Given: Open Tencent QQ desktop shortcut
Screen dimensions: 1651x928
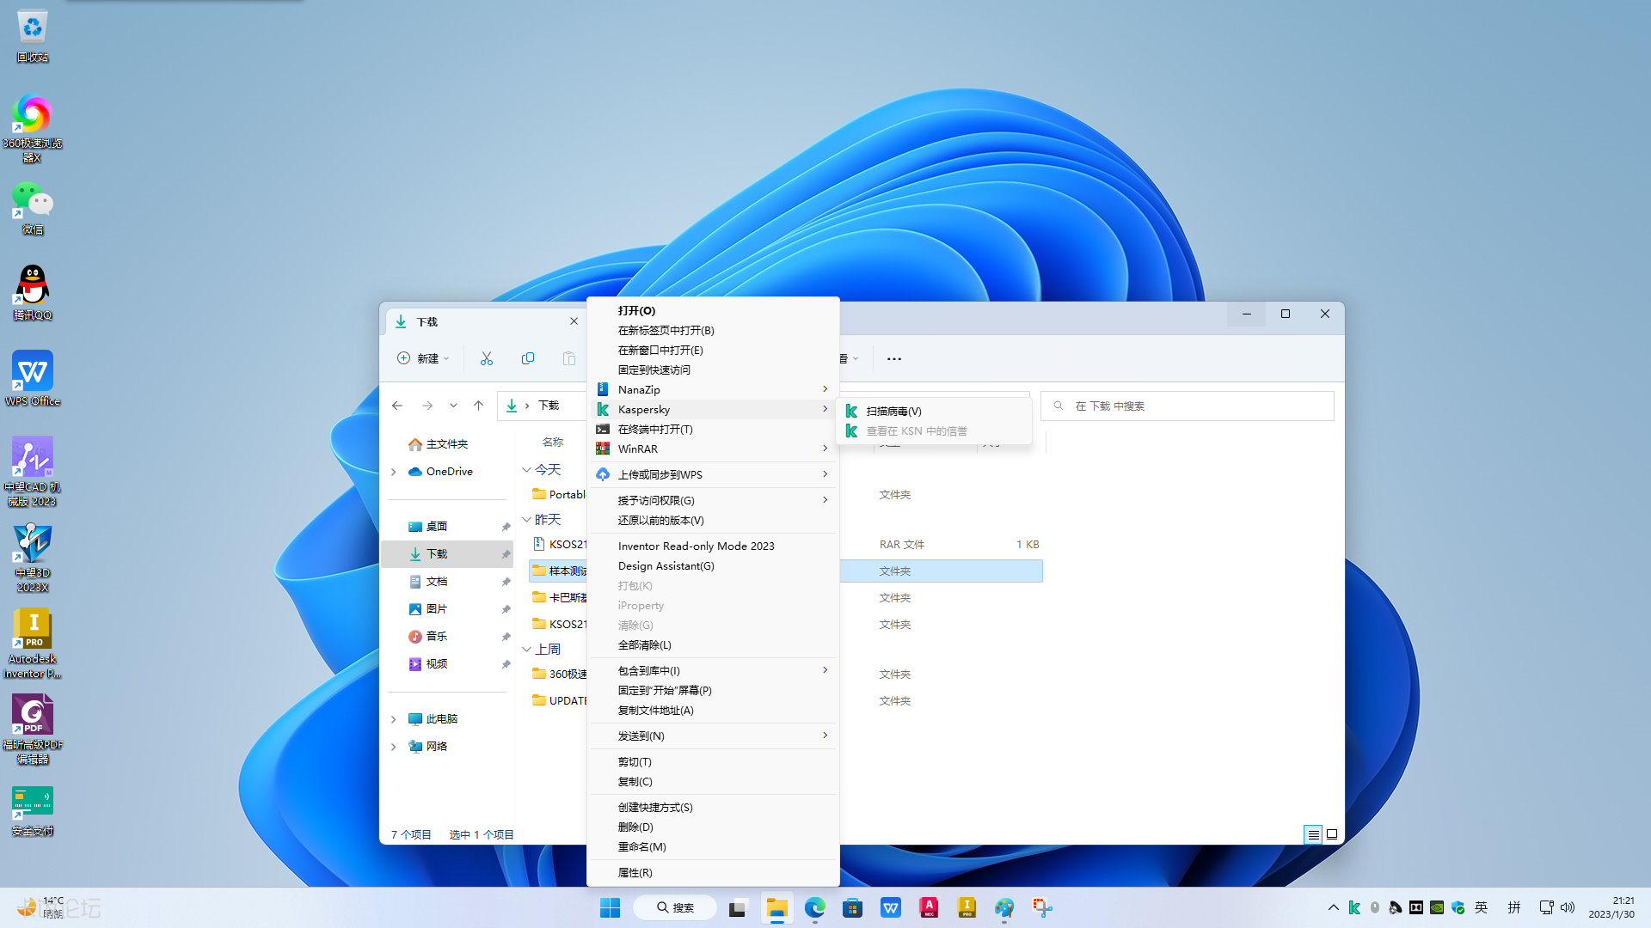Looking at the screenshot, I should (x=33, y=294).
